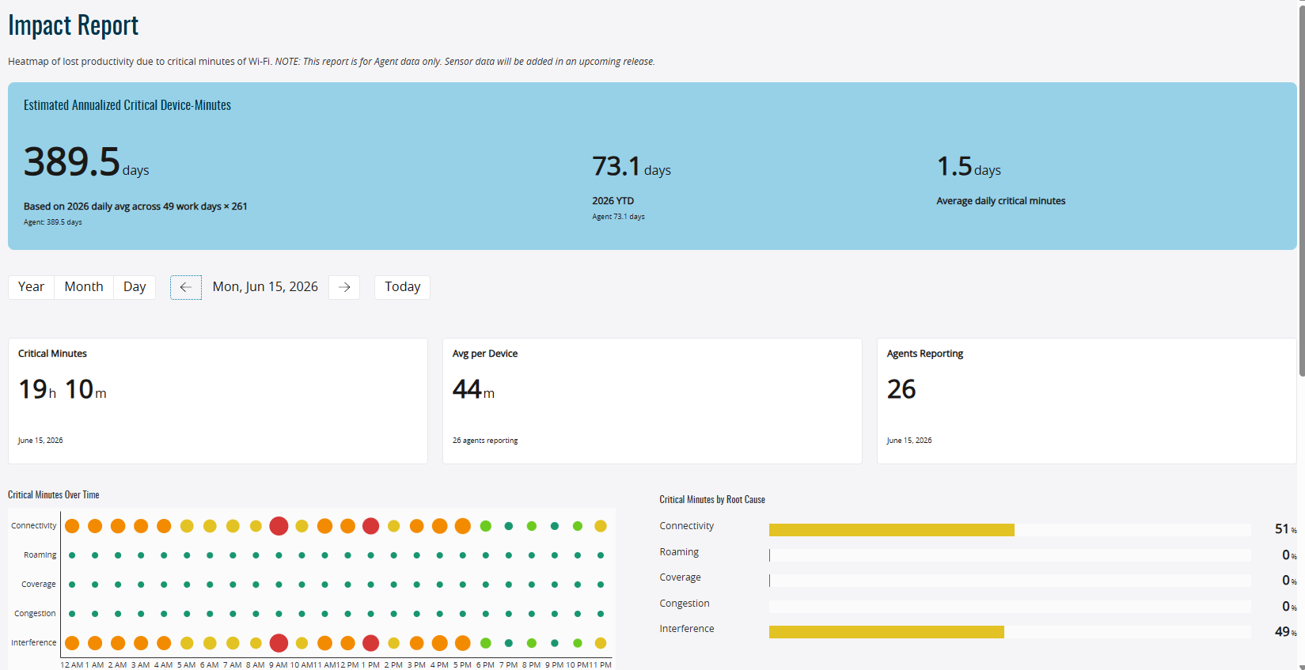This screenshot has width=1305, height=670.
Task: Click the red Interference dot at 1 PM
Action: coord(370,643)
